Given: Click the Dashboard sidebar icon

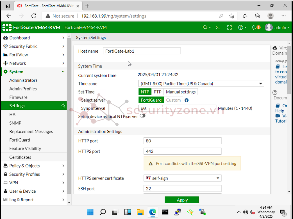Looking at the screenshot, I should click(6, 38).
